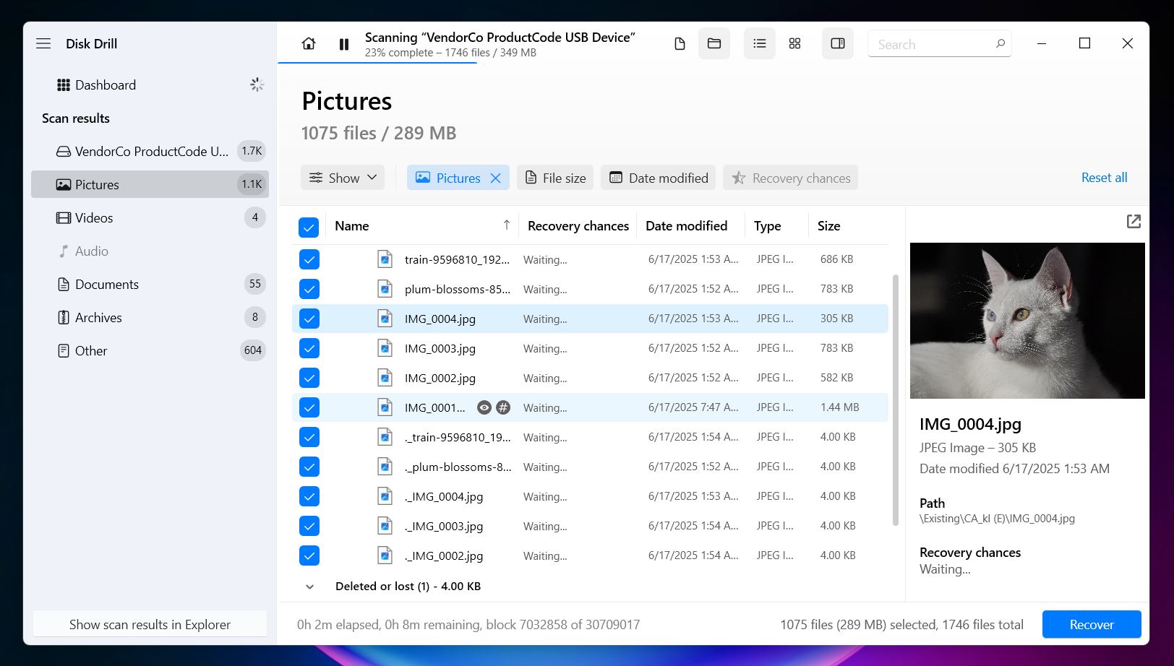Viewport: 1174px width, 666px height.
Task: Open the File size filter
Action: pos(555,178)
